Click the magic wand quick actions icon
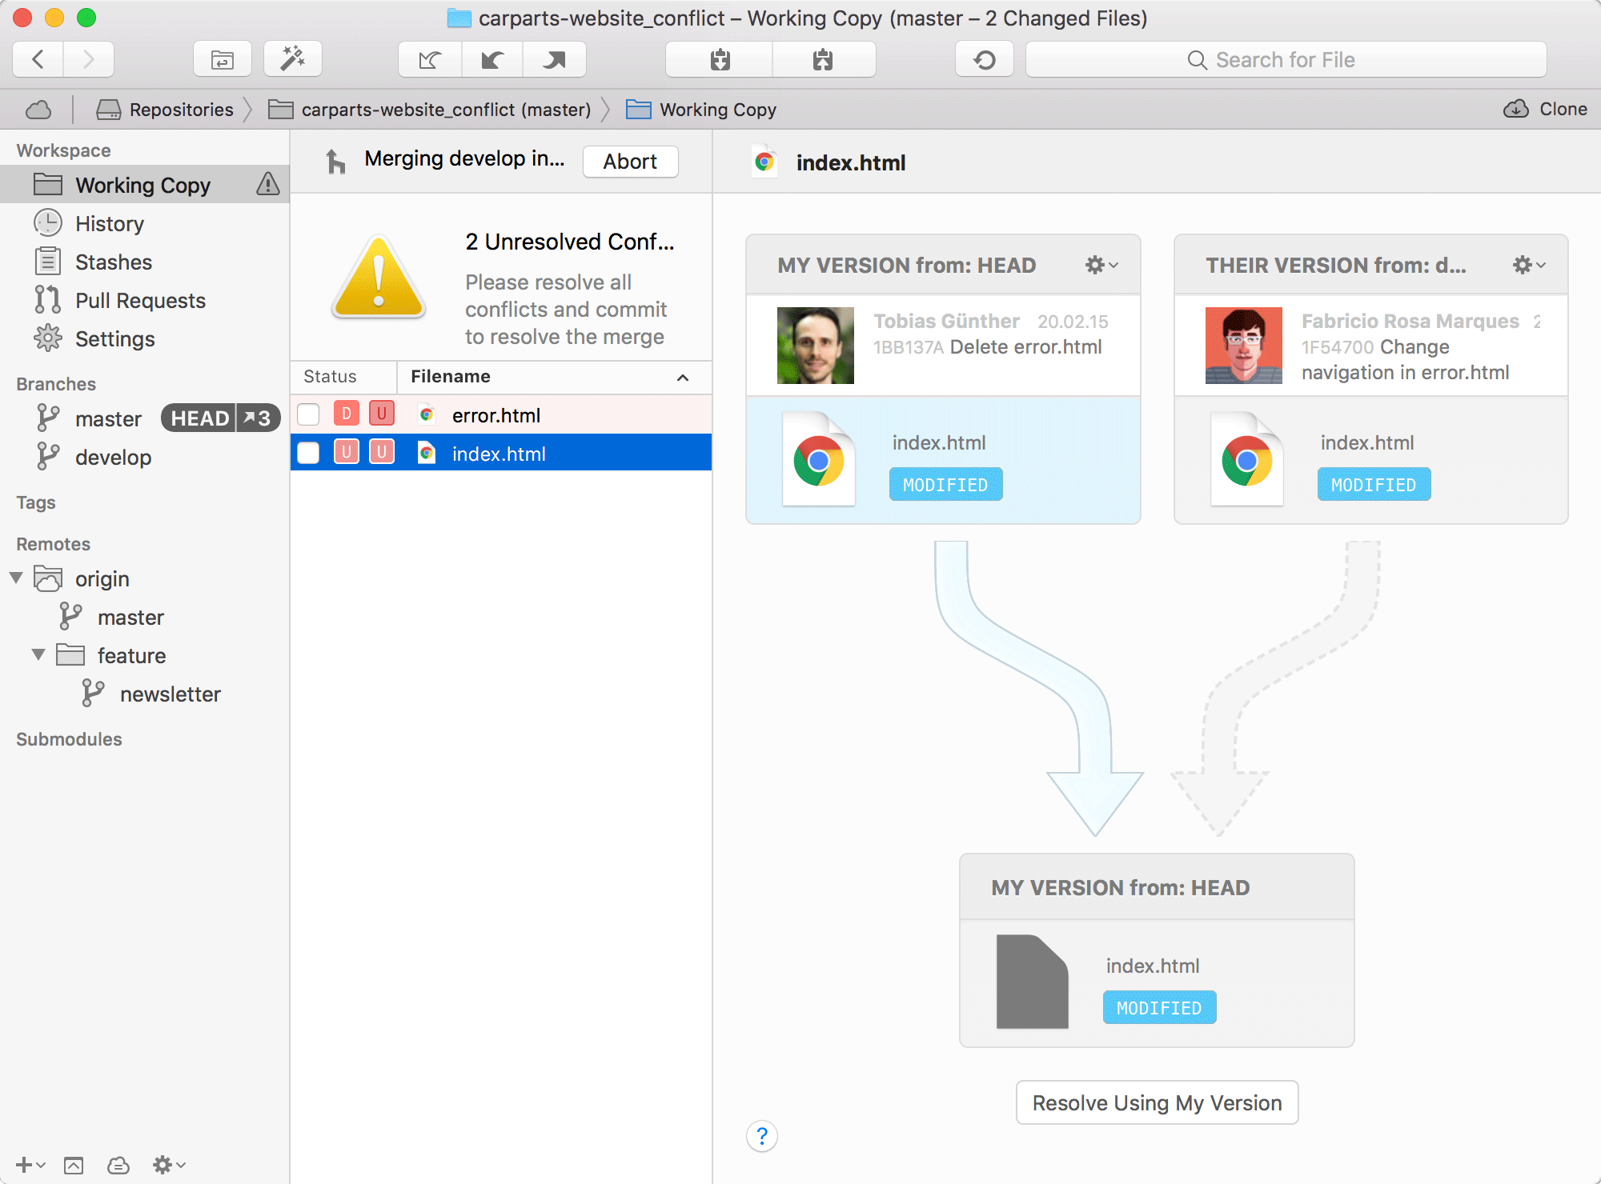Image resolution: width=1601 pixels, height=1184 pixels. pyautogui.click(x=293, y=60)
